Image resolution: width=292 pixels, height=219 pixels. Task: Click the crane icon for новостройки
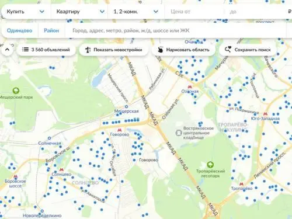88,50
